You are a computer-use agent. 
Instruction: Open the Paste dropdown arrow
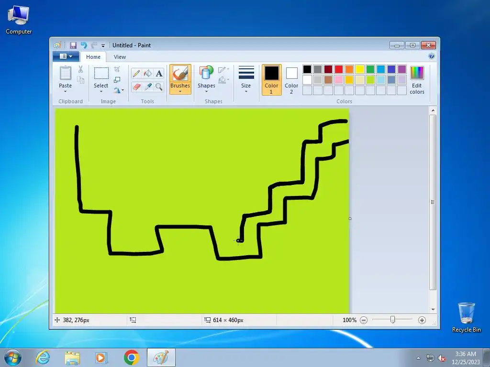[65, 91]
